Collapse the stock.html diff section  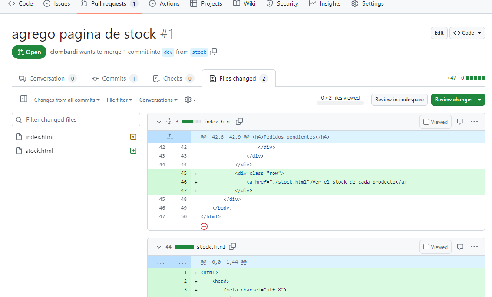(x=158, y=247)
